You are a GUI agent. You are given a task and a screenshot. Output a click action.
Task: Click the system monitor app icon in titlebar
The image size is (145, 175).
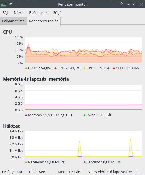[x=3, y=4]
